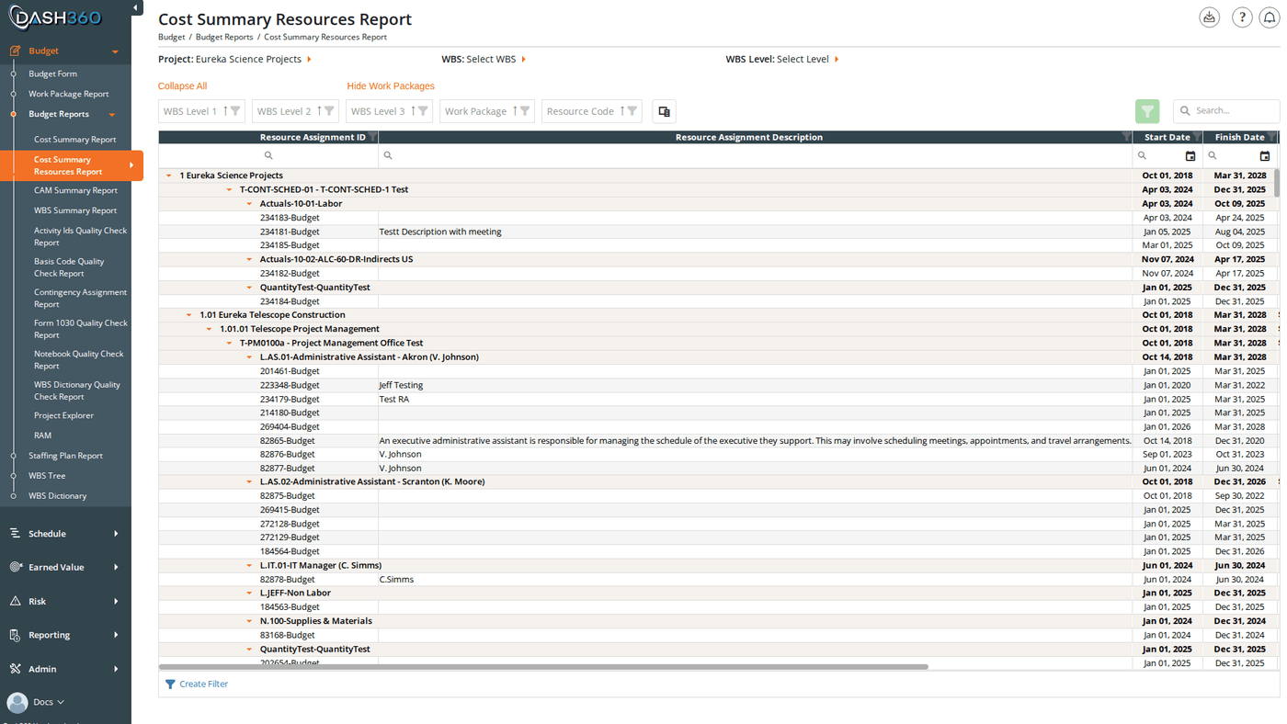
Task: Click the Search input field
Action: point(1226,111)
